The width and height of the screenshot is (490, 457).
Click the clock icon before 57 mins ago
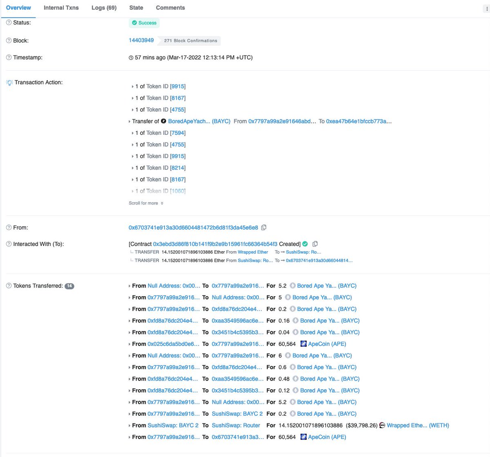(131, 58)
